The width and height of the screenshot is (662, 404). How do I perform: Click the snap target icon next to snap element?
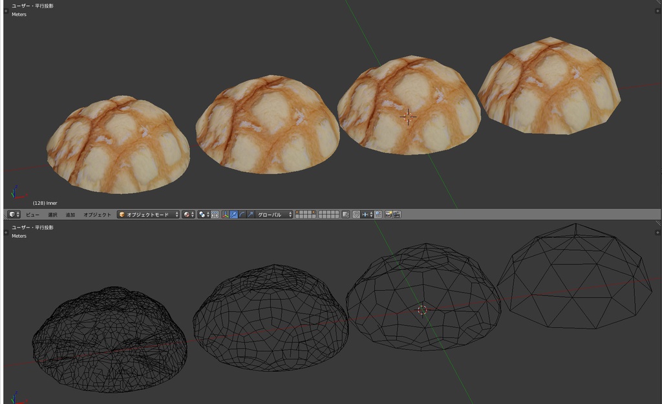pyautogui.click(x=378, y=215)
